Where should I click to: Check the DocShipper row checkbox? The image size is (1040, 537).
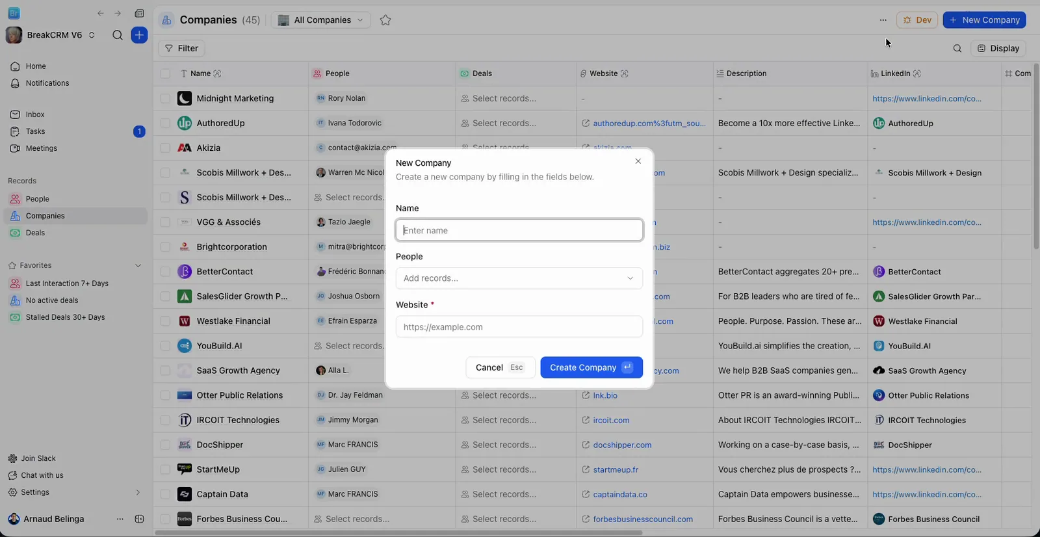pyautogui.click(x=165, y=445)
